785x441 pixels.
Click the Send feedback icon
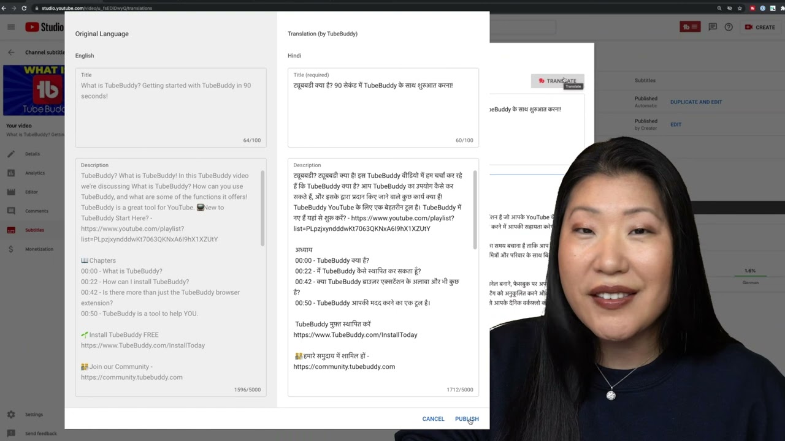tap(11, 434)
